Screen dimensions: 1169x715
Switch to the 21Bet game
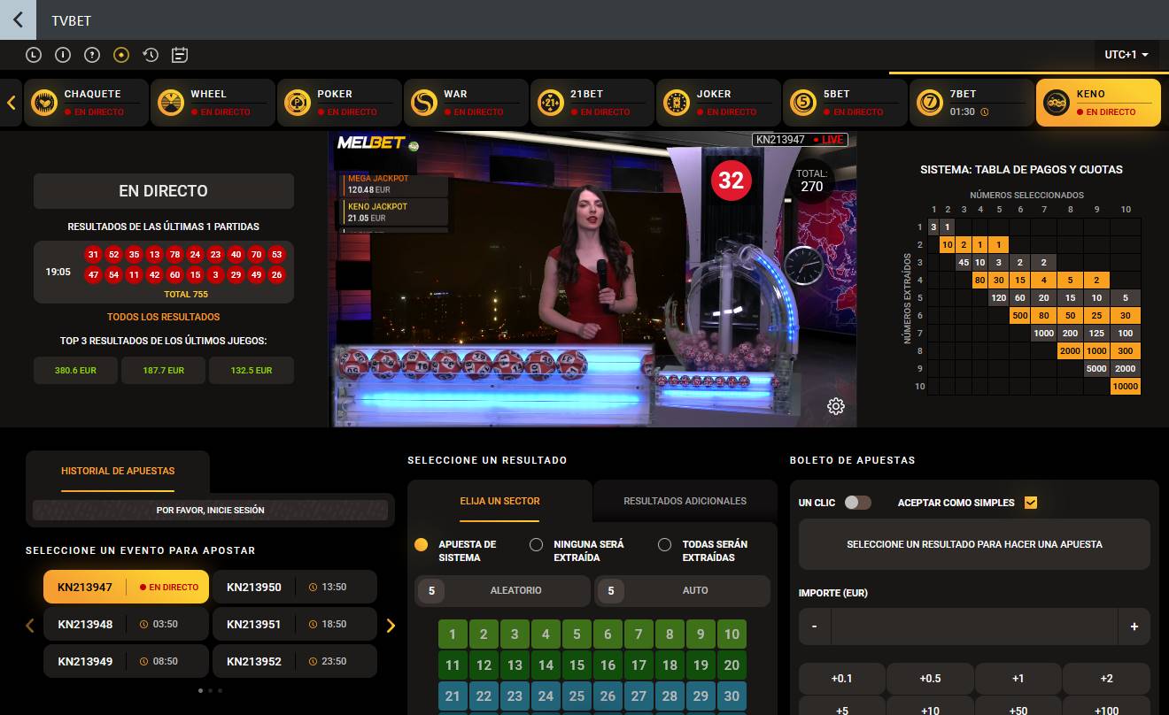click(x=592, y=102)
